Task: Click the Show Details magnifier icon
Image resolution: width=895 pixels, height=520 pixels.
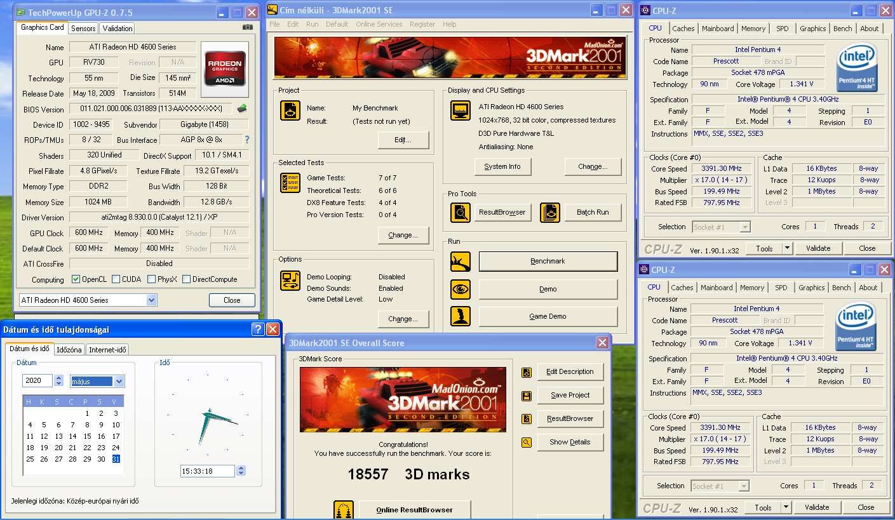Action: (526, 443)
